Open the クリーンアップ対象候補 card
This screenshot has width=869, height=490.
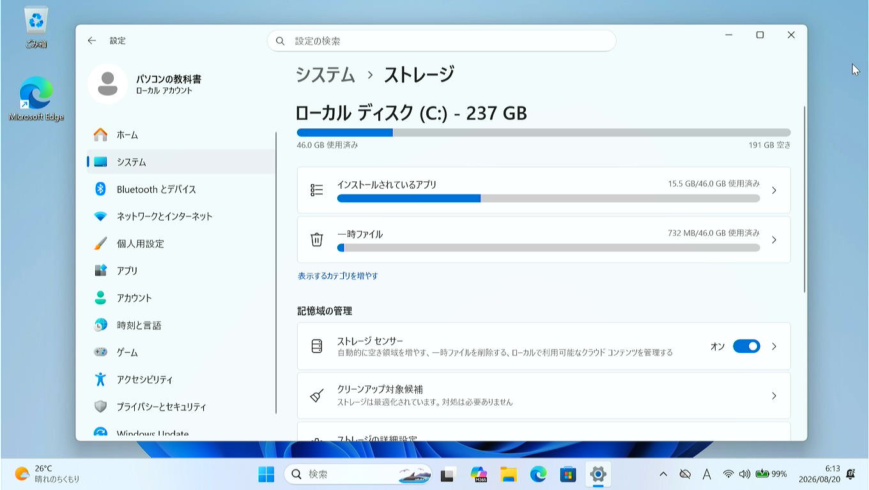(544, 396)
